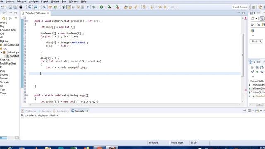Select the Servers project
The height and width of the screenshot is (149, 265).
point(4,78)
